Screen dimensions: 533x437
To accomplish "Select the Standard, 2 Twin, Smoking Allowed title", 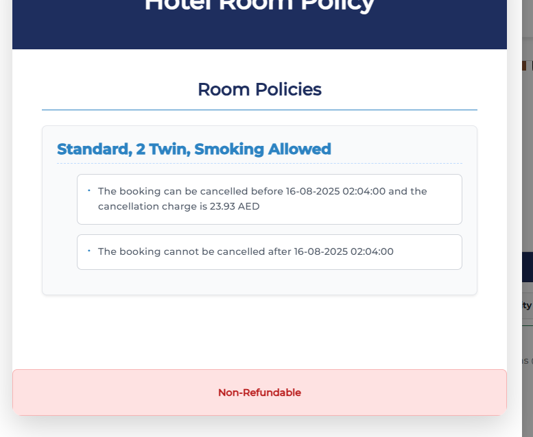I will click(x=194, y=149).
